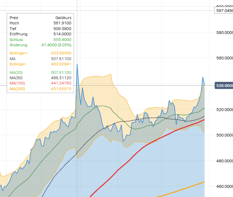Image resolution: width=233 pixels, height=197 pixels.
Task: Select the MA(50) value 486.31120
Action: pos(61,78)
